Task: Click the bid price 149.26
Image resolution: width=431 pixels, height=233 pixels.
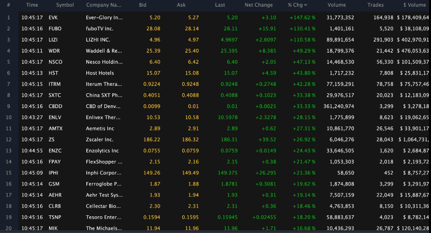Action: point(152,173)
